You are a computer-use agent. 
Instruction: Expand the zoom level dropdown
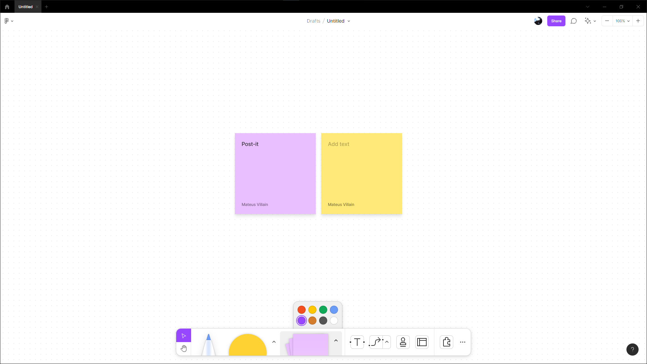628,21
